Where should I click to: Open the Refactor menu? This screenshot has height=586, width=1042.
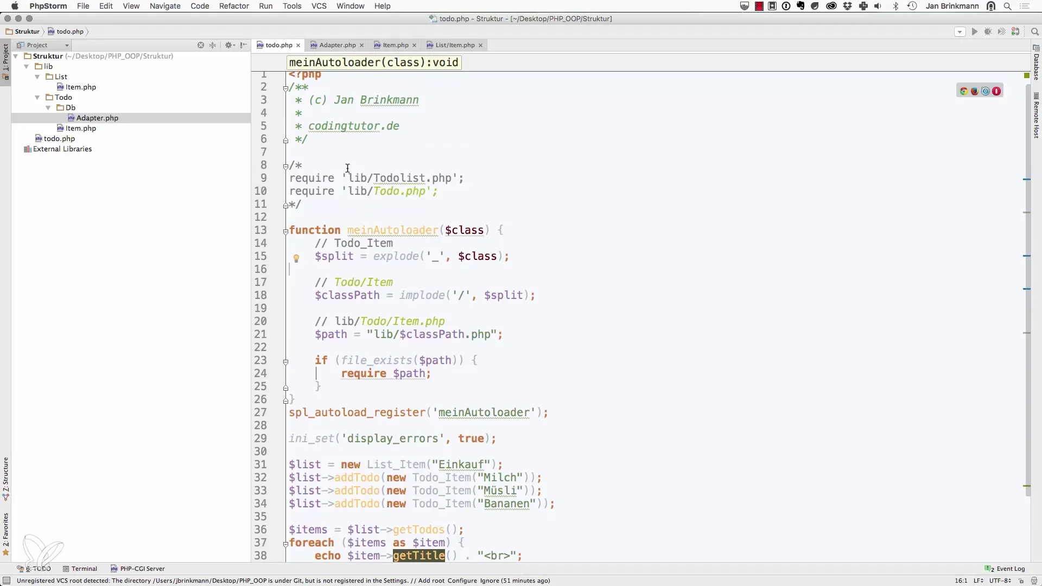coord(234,6)
